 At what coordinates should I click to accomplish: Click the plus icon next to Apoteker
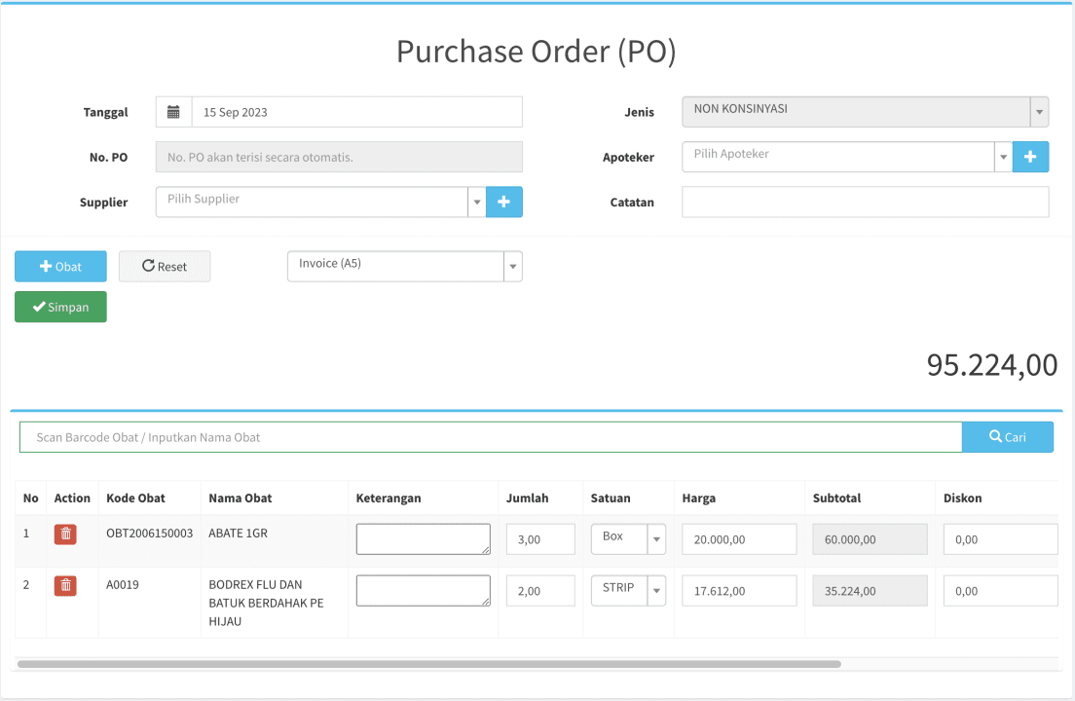coord(1030,157)
